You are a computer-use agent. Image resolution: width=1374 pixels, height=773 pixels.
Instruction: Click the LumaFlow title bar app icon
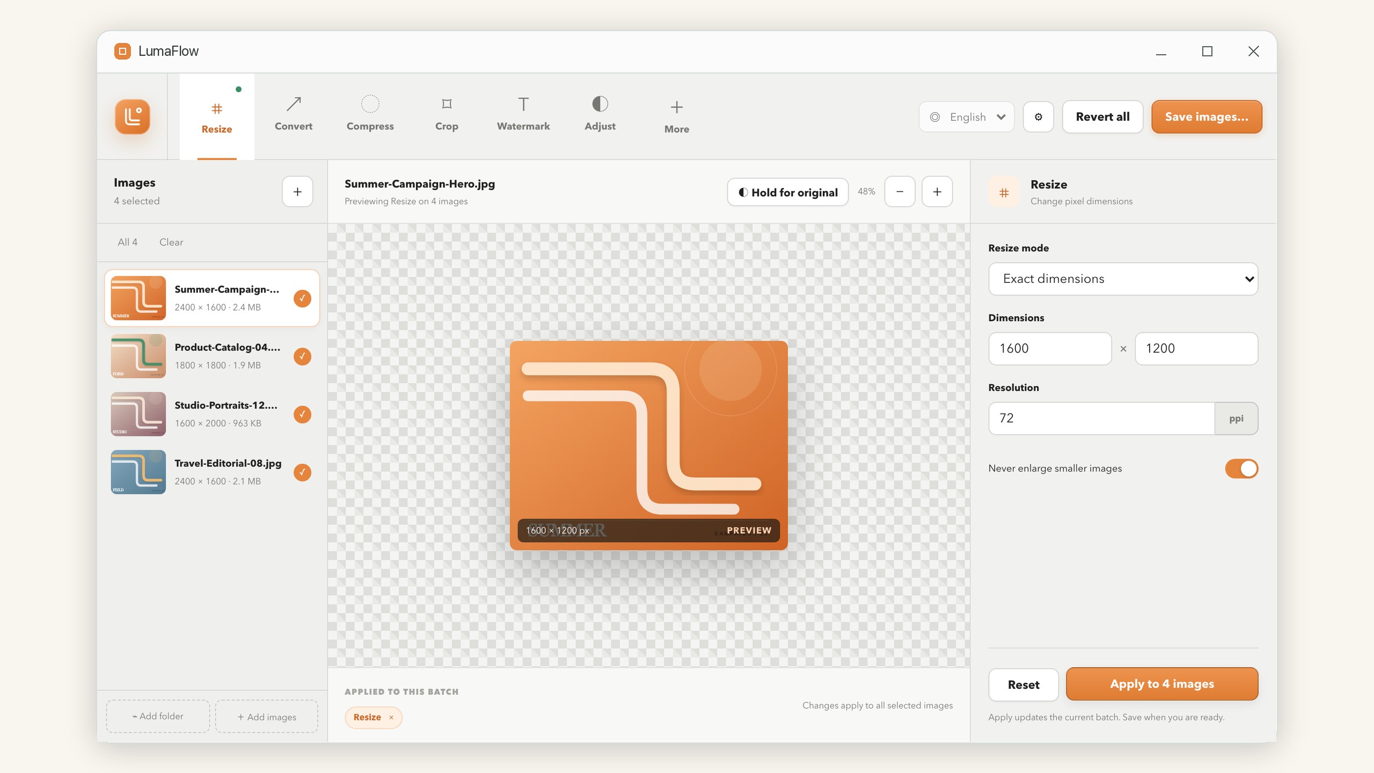coord(122,51)
